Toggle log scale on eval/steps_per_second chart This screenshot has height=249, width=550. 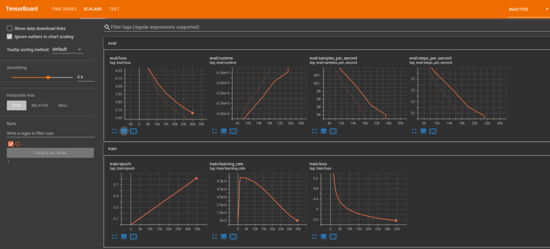coord(423,131)
